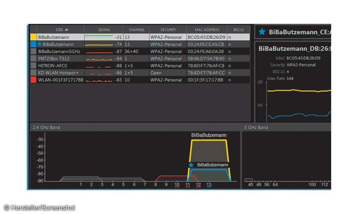Click signal value -83
The height and width of the screenshot is (214, 358).
pos(118,80)
